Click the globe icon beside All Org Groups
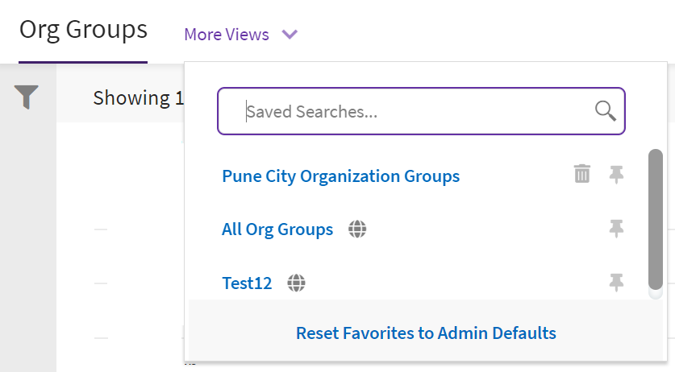675x372 pixels. 358,229
